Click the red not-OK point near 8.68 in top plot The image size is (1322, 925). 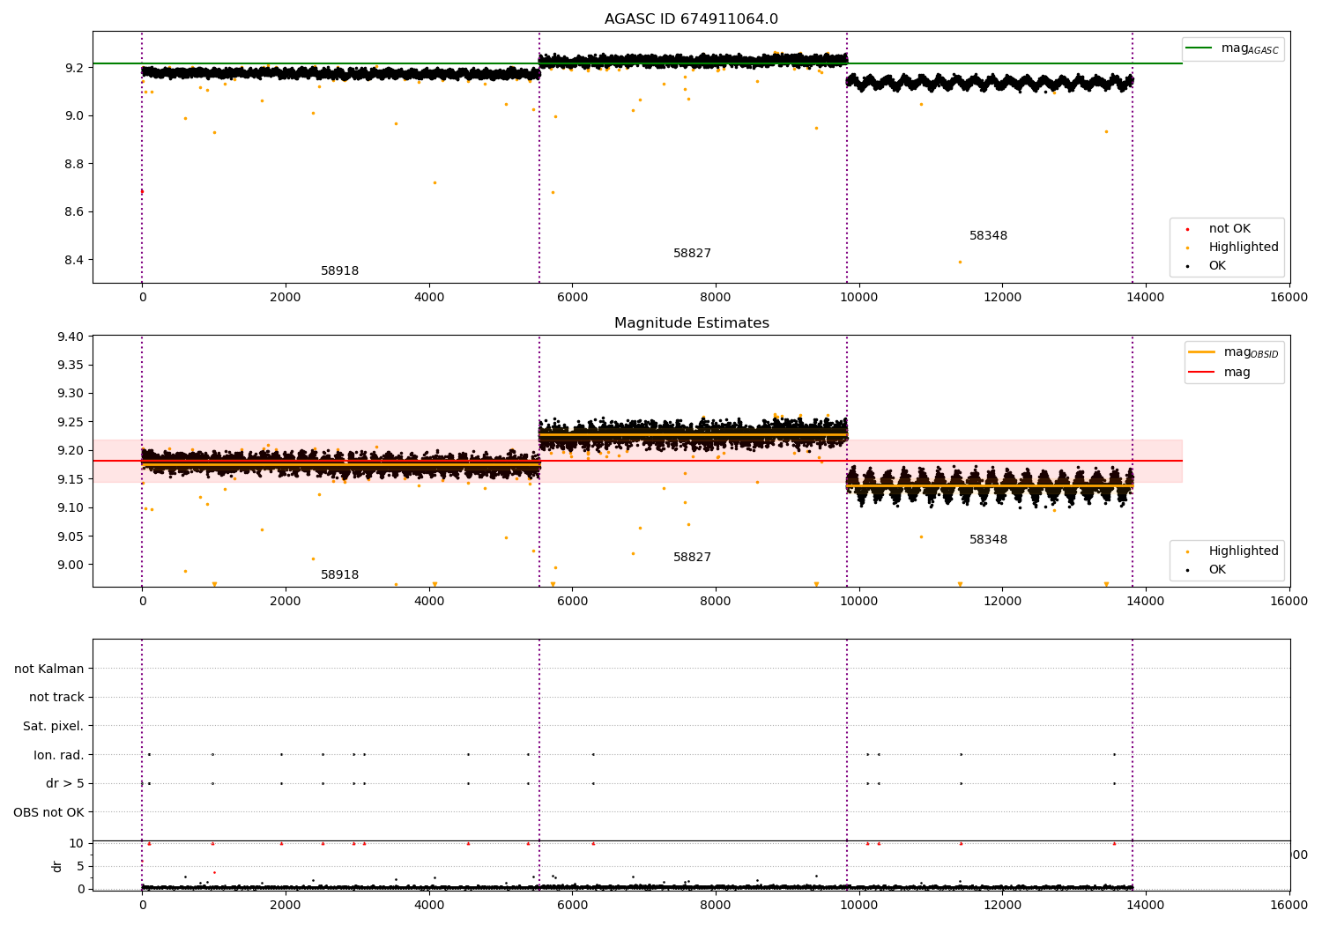pyautogui.click(x=141, y=191)
